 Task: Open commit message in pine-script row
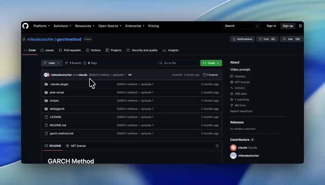135,93
